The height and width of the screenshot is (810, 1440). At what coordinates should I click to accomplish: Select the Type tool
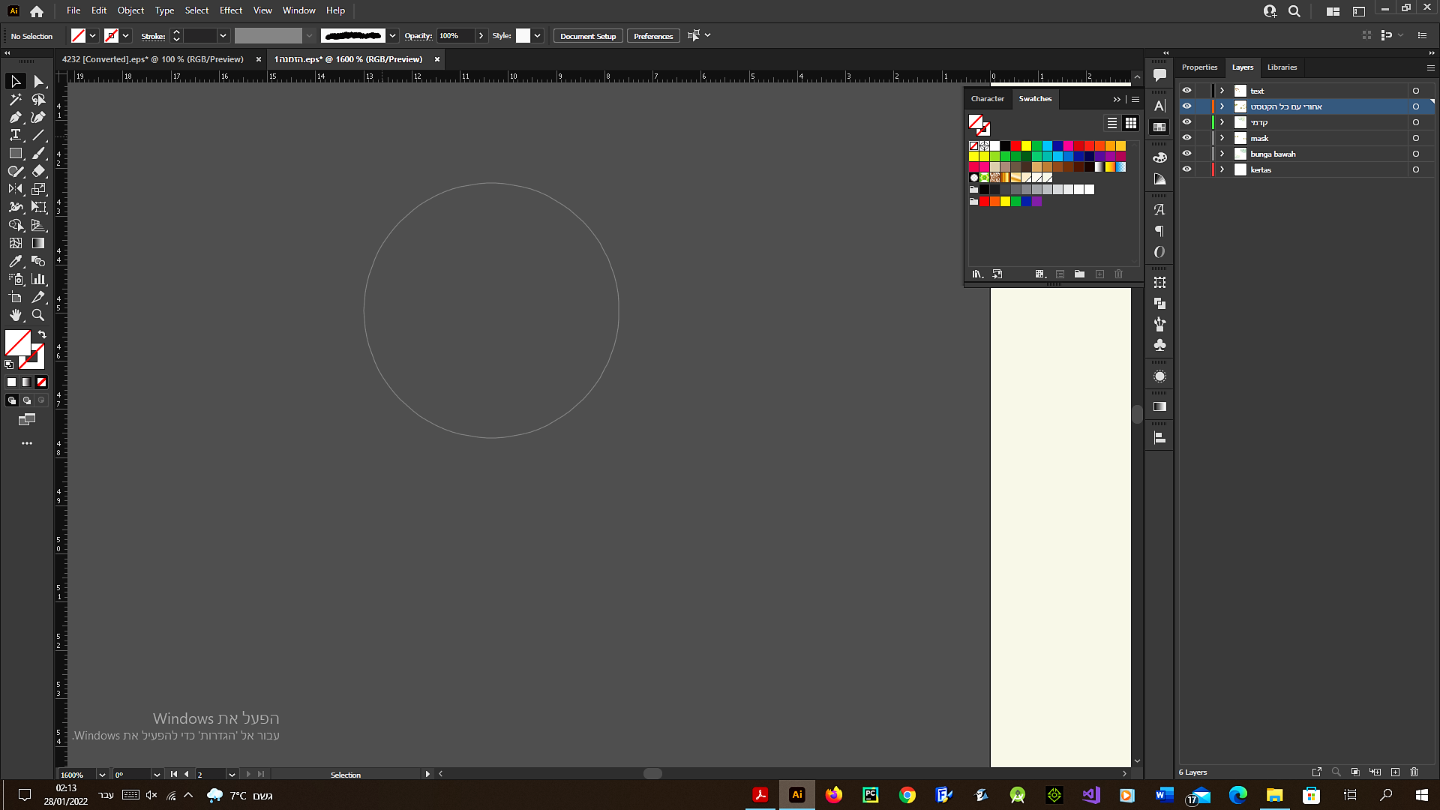tap(15, 135)
